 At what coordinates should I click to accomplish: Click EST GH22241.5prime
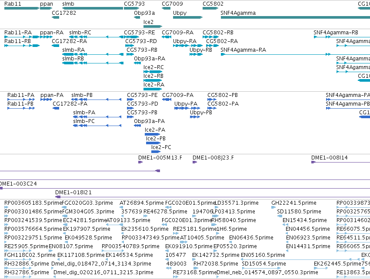click(294, 203)
